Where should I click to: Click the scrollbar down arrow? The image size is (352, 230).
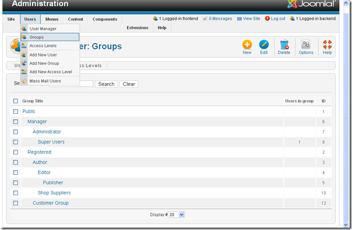point(346,225)
